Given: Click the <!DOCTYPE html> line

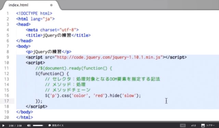Looking at the screenshot, I should coord(34,14).
